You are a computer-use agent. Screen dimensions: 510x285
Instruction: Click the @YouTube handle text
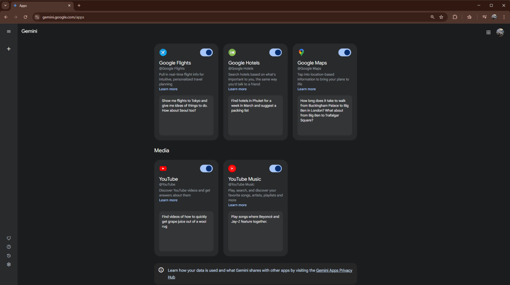click(167, 184)
